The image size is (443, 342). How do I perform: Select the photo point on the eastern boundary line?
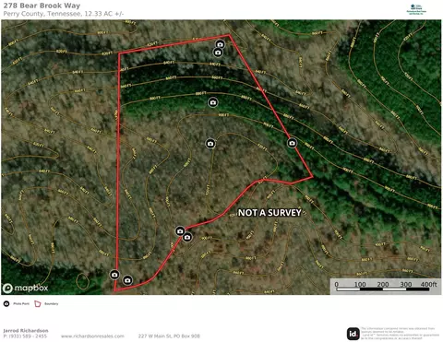click(292, 143)
